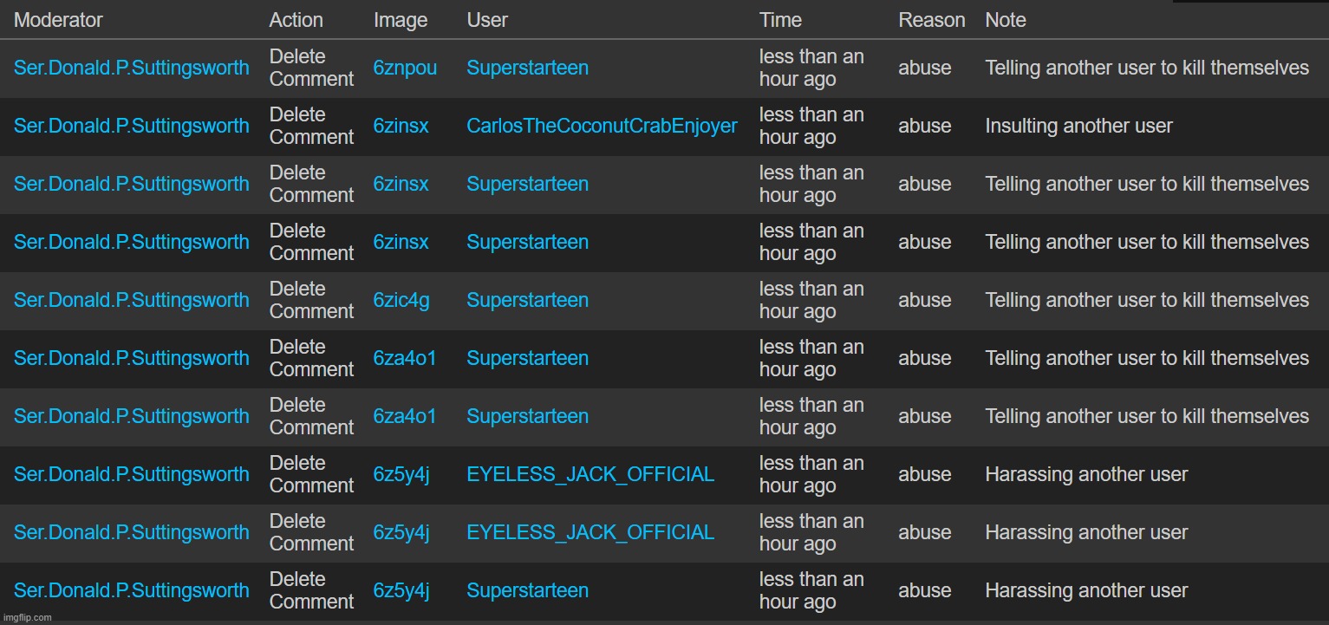Open 6zinsx link in the Insulting another user row
Screen dimensions: 1329x625
tap(401, 126)
